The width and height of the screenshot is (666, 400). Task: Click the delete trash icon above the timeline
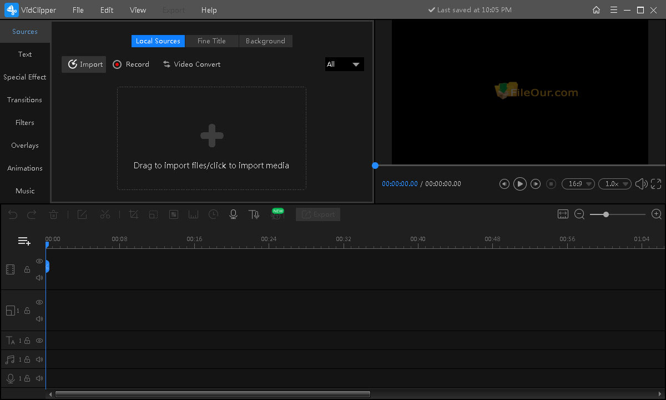53,214
